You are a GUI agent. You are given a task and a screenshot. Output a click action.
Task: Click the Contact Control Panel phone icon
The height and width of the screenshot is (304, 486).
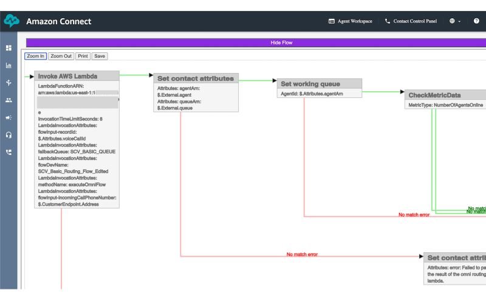pos(388,21)
